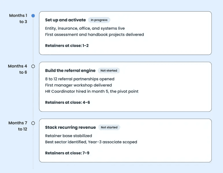Click the hollow Months 7 to 12 marker
This screenshot has height=173, width=223.
[x=33, y=123]
